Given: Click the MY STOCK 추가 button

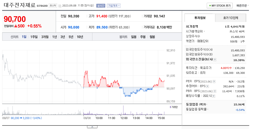Looking at the screenshot, I should pos(220,6).
